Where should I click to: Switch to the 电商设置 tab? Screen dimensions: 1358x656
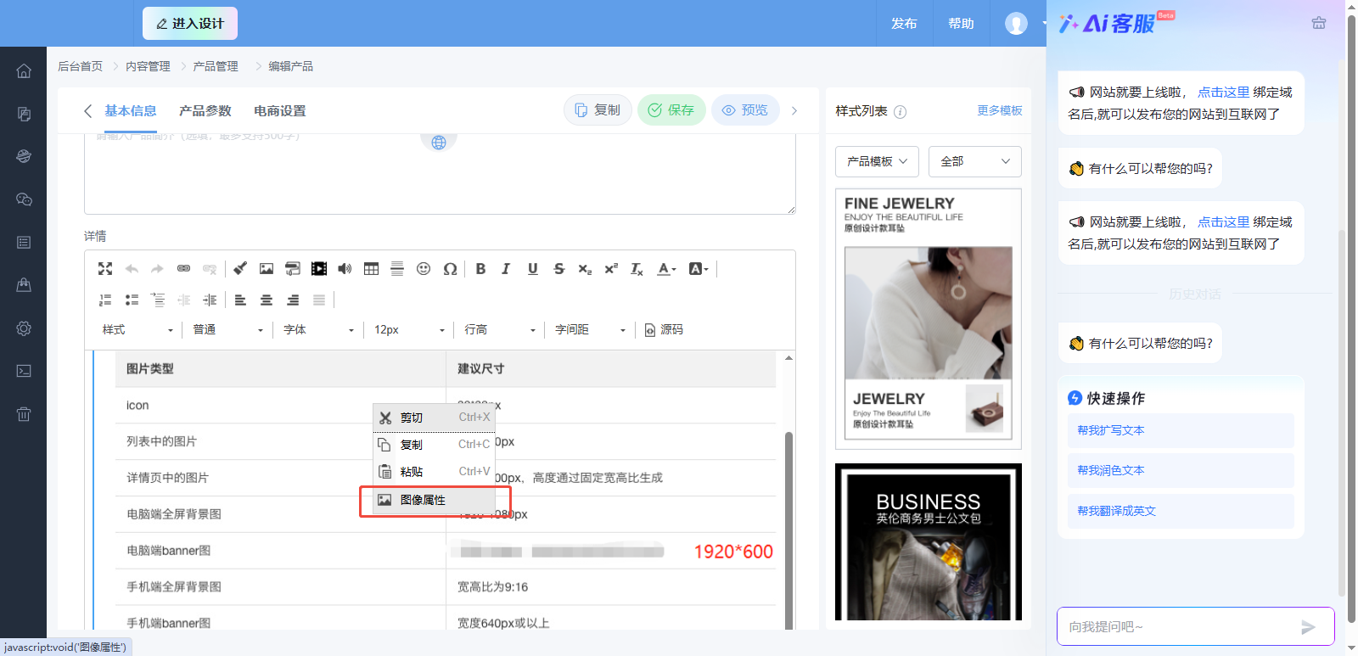pyautogui.click(x=280, y=111)
